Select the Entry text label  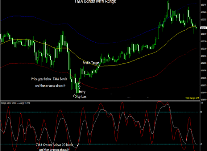82,92
